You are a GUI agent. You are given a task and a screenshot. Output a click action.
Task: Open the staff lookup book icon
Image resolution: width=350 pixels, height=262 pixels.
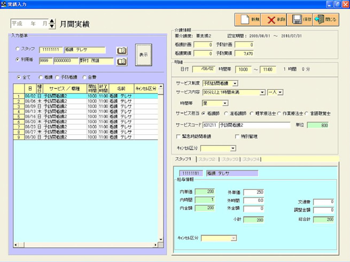click(x=122, y=51)
